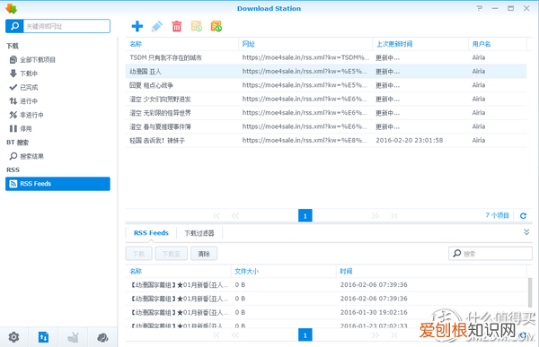The width and height of the screenshot is (539, 347).
Task: Go to previous page in lower list
Action: [x=235, y=335]
